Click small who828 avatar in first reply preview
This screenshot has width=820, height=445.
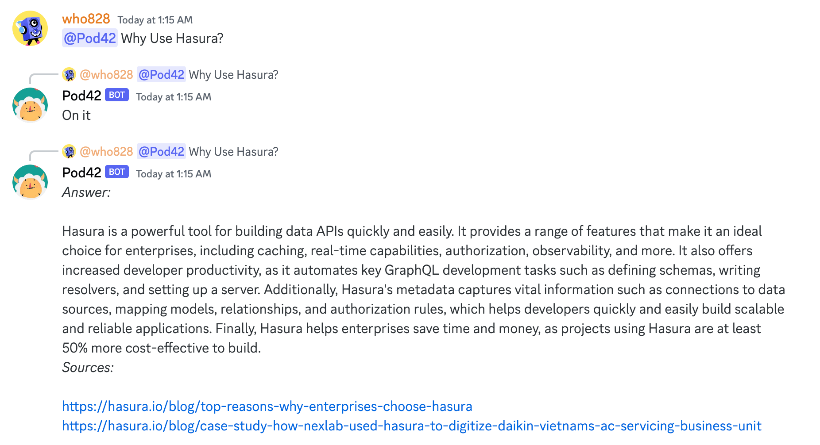point(69,74)
